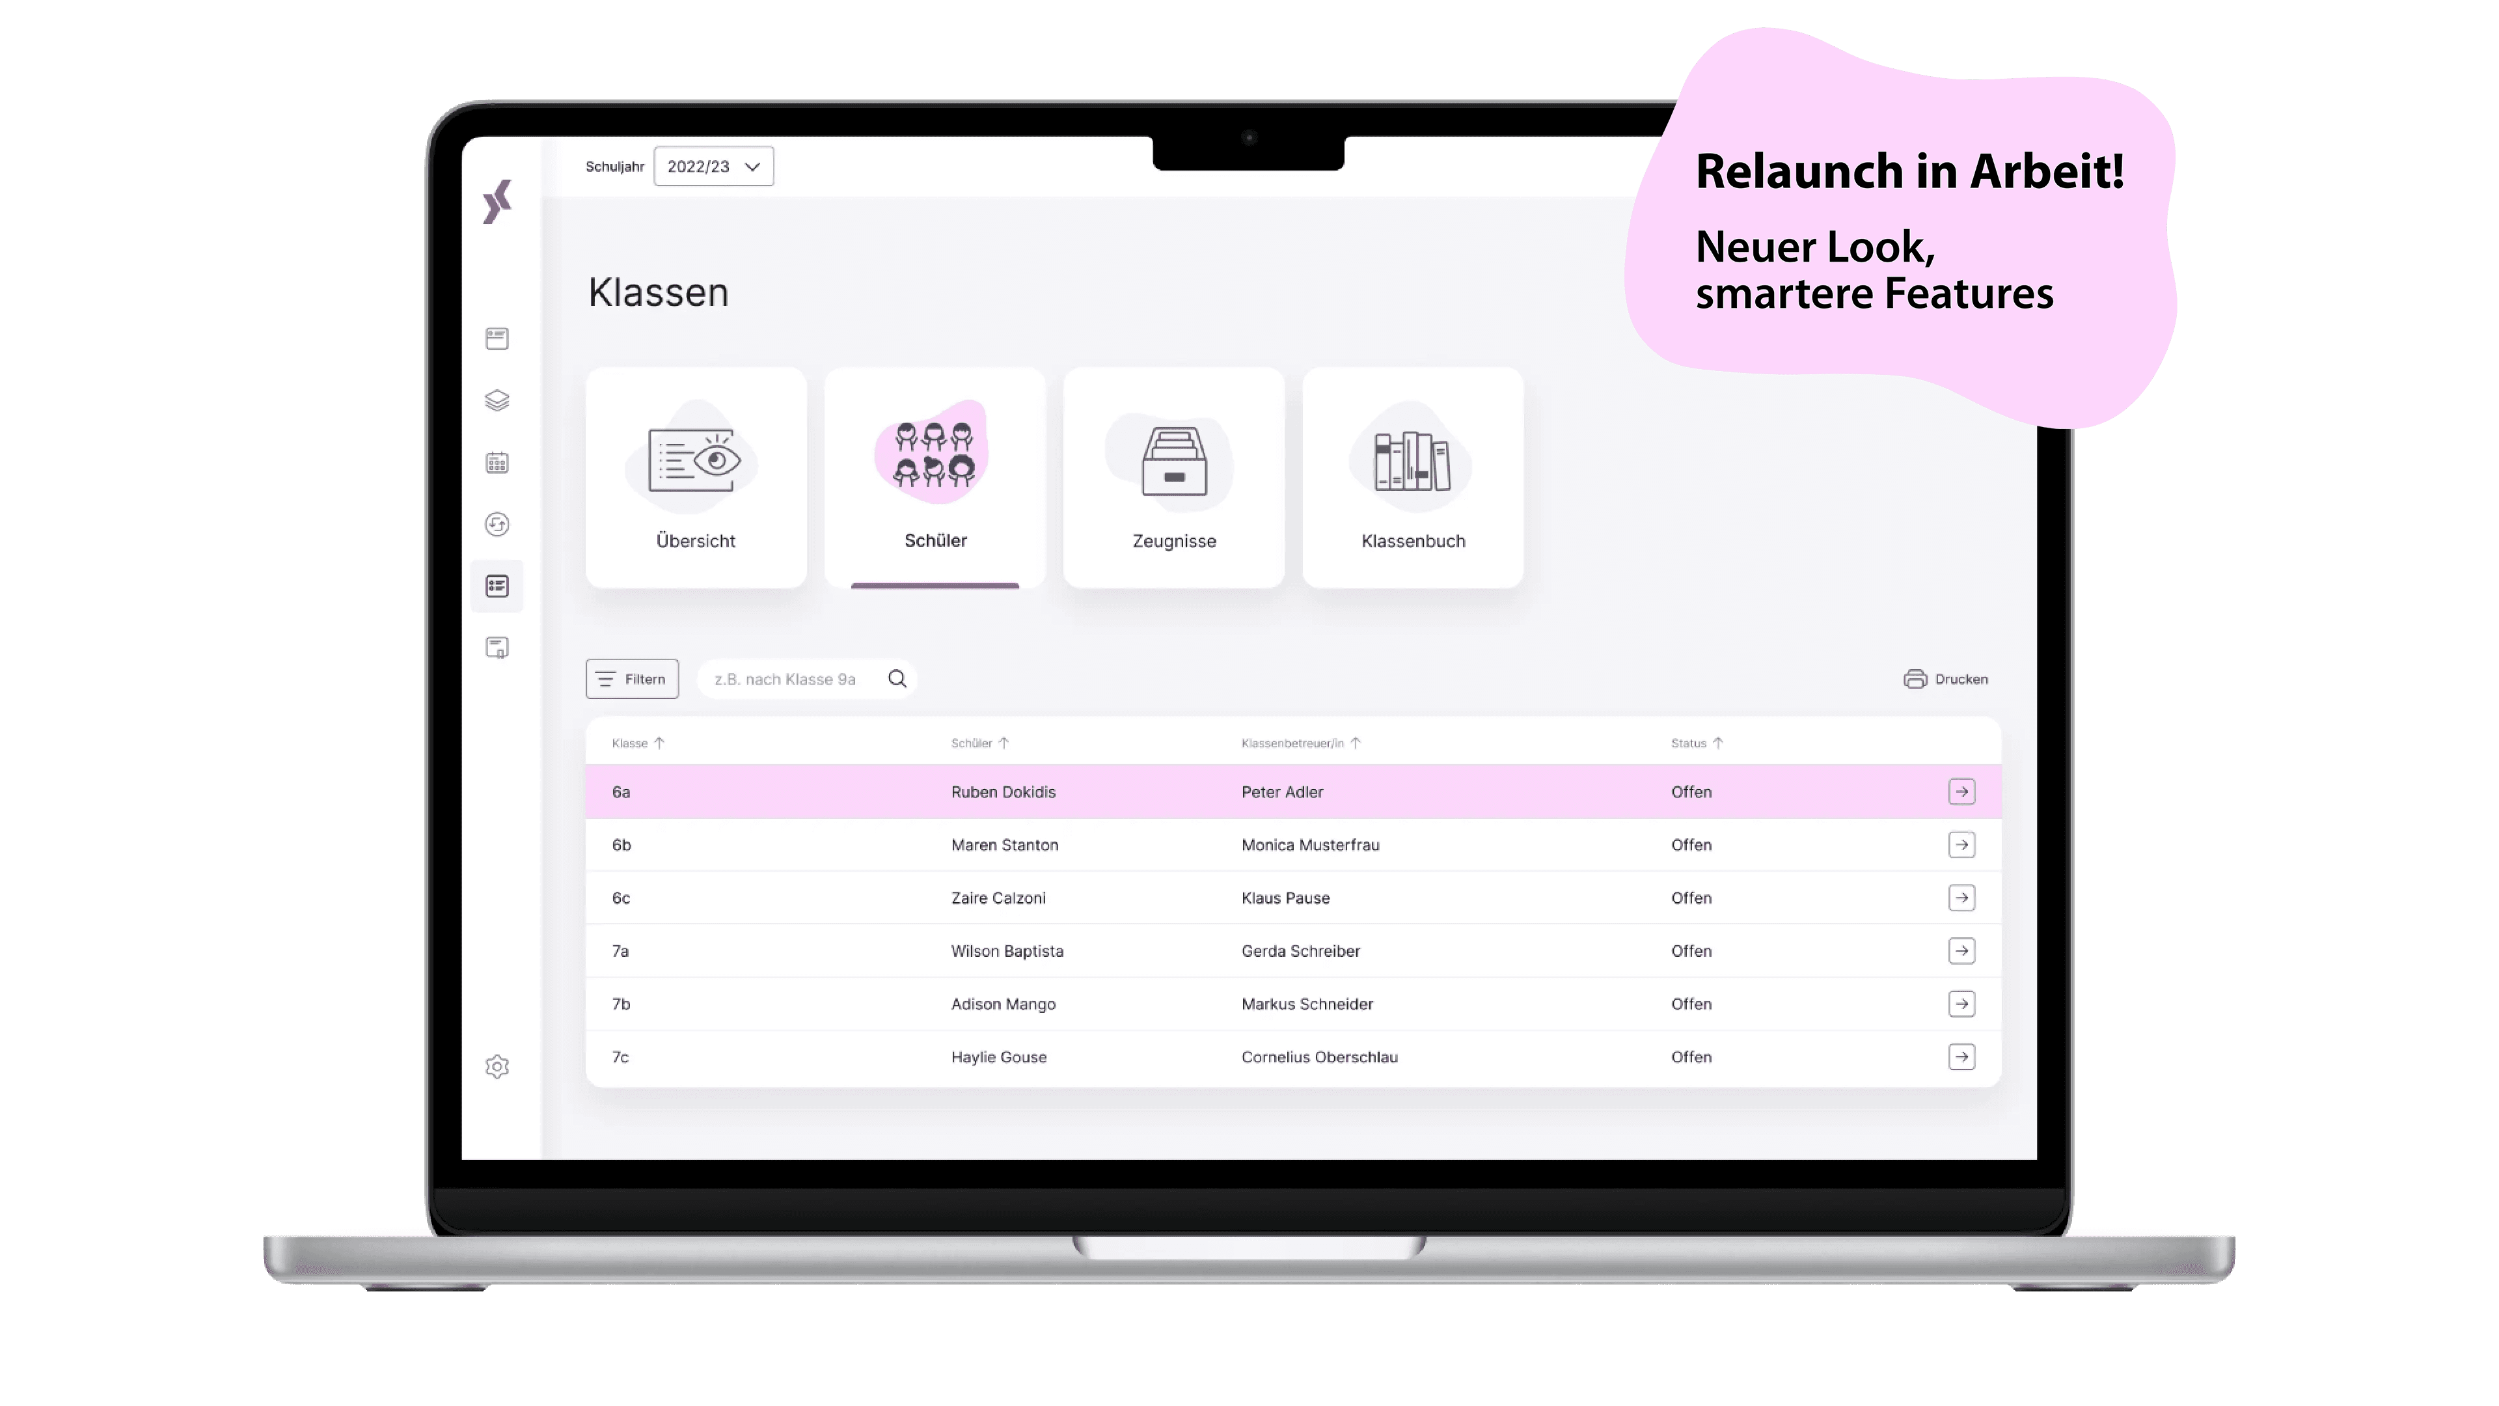Click the app logo in the top-left corner
2499x1406 pixels.
click(498, 204)
